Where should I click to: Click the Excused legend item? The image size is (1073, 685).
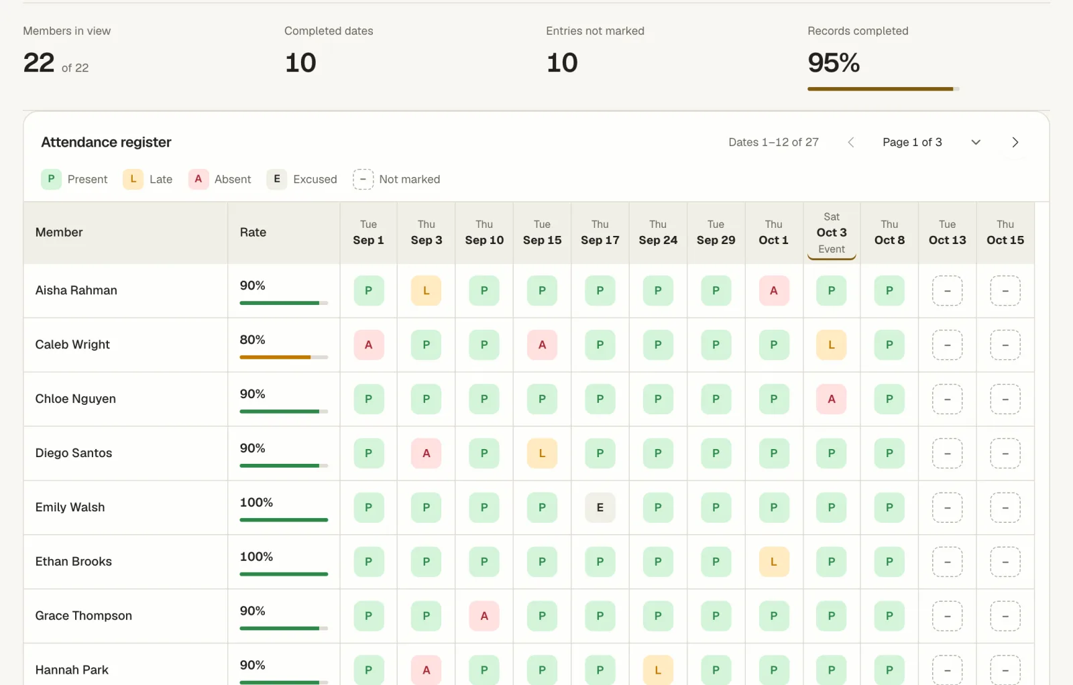click(302, 180)
